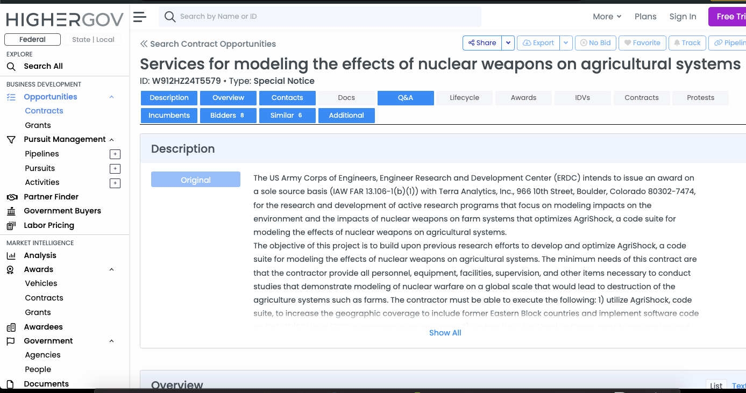Click the Government Buyers building icon
746x393 pixels.
pos(11,211)
